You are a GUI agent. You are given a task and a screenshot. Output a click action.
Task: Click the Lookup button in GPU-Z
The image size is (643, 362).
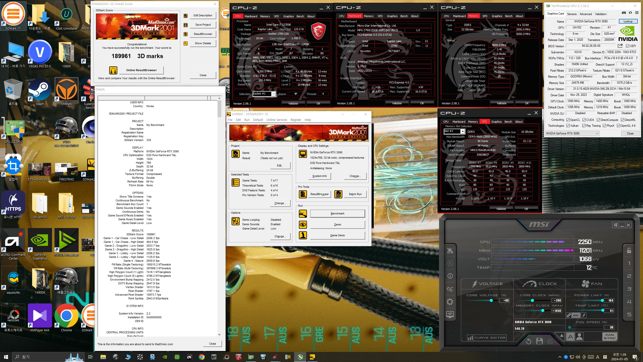click(x=628, y=21)
